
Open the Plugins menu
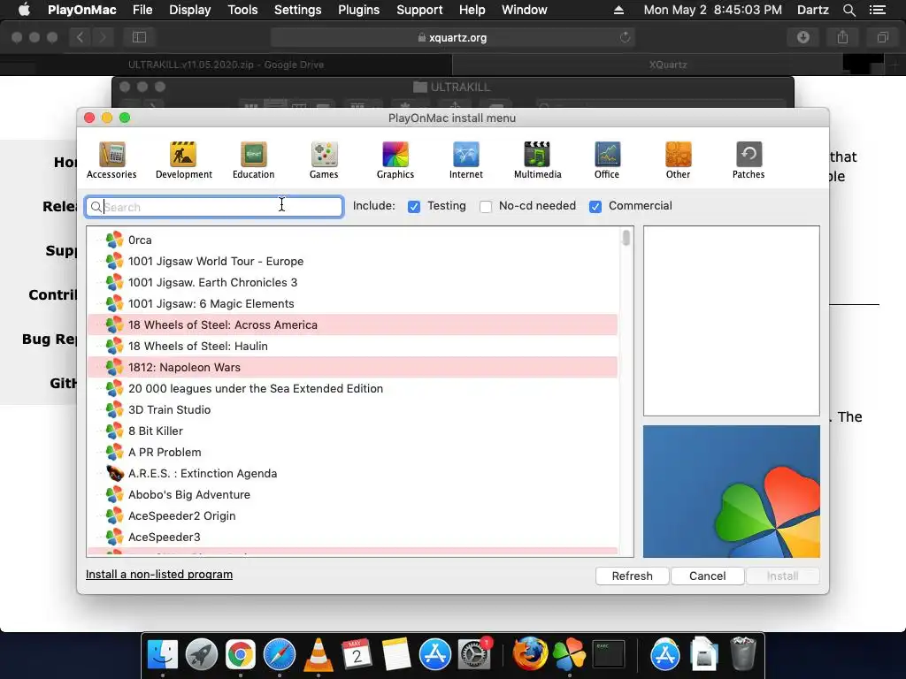pyautogui.click(x=359, y=10)
